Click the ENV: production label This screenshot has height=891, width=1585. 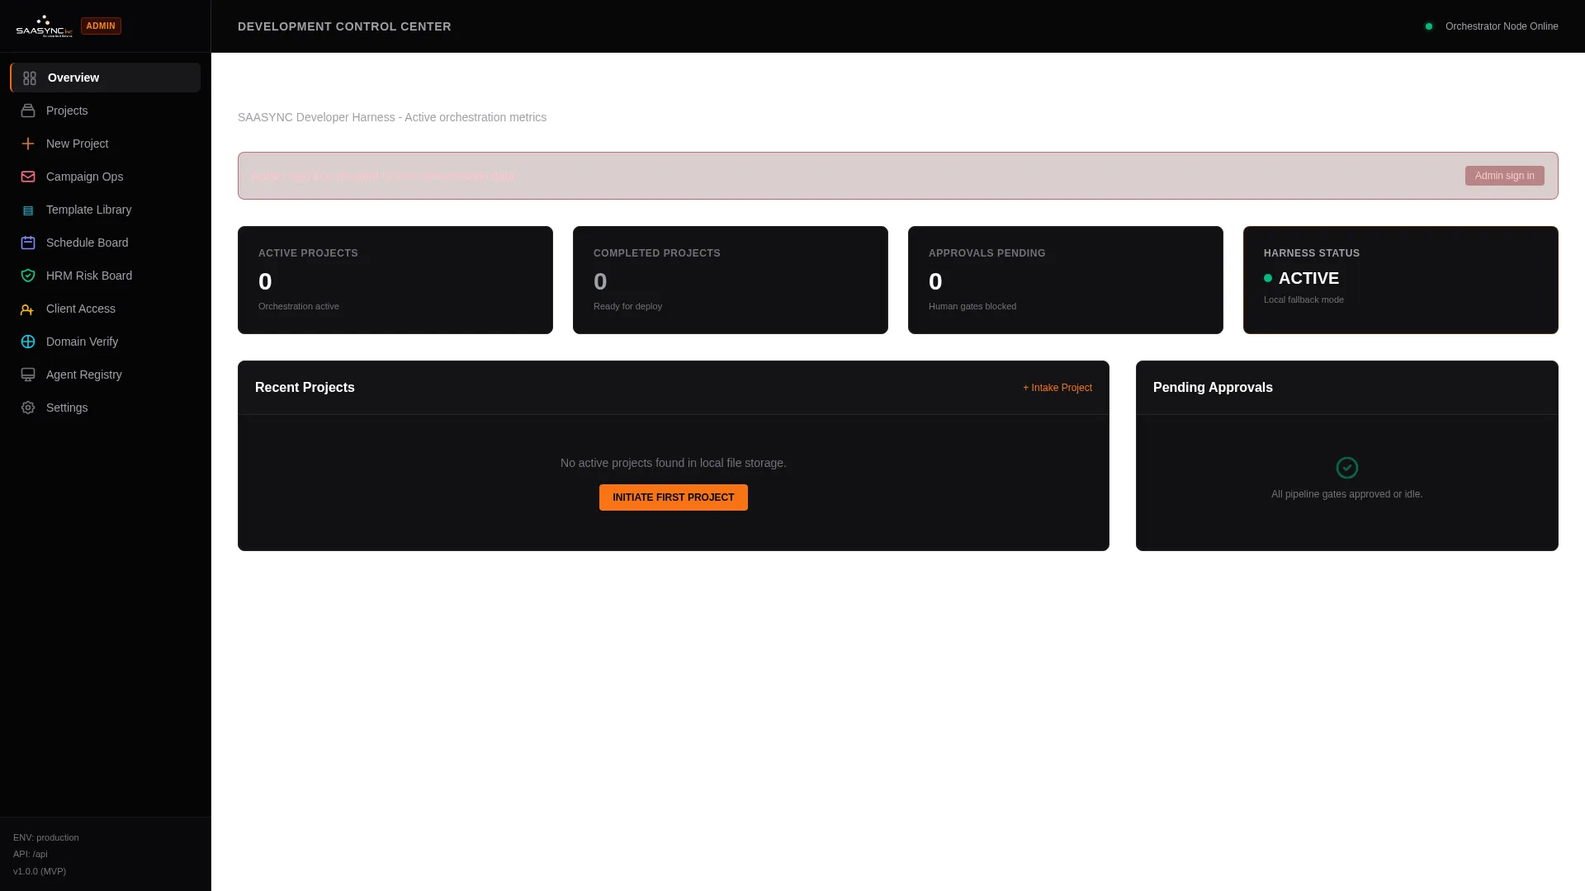pos(46,837)
